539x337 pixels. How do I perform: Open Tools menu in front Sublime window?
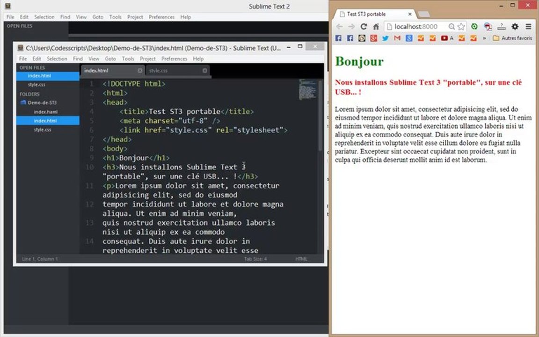(128, 59)
